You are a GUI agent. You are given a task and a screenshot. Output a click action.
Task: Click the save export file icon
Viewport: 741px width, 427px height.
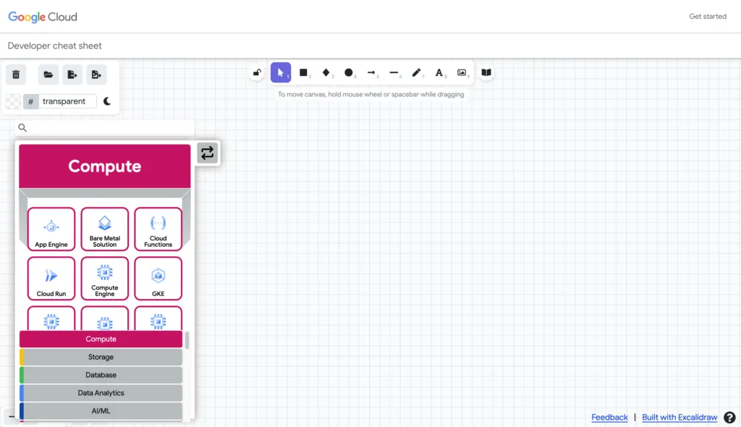[72, 75]
